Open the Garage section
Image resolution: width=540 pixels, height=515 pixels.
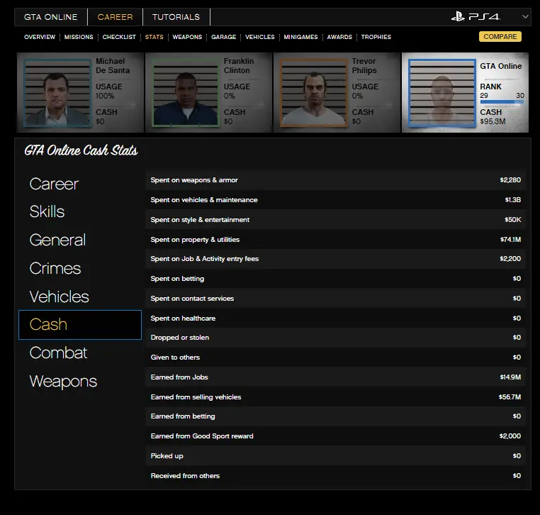coord(223,37)
